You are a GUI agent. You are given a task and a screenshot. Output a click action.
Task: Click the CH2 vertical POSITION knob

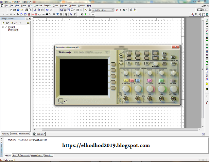(x=138, y=73)
